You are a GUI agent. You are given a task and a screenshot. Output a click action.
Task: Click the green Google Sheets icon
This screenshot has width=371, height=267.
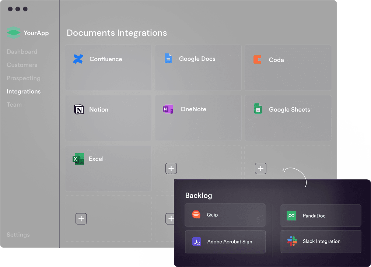click(258, 109)
